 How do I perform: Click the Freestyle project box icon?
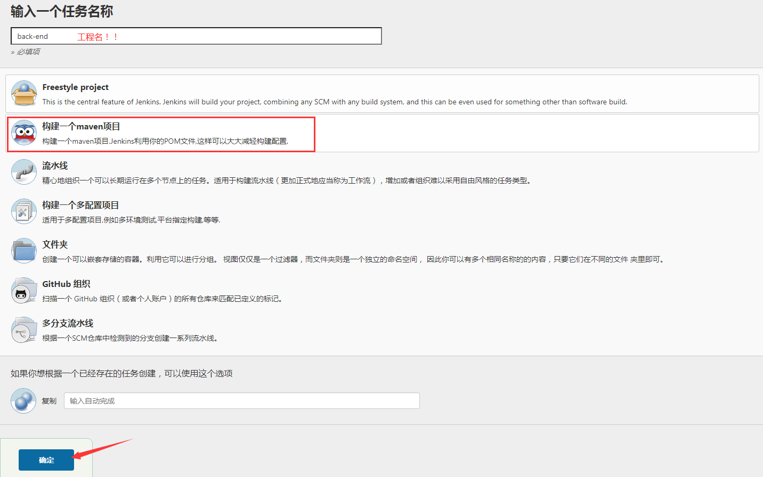click(24, 93)
